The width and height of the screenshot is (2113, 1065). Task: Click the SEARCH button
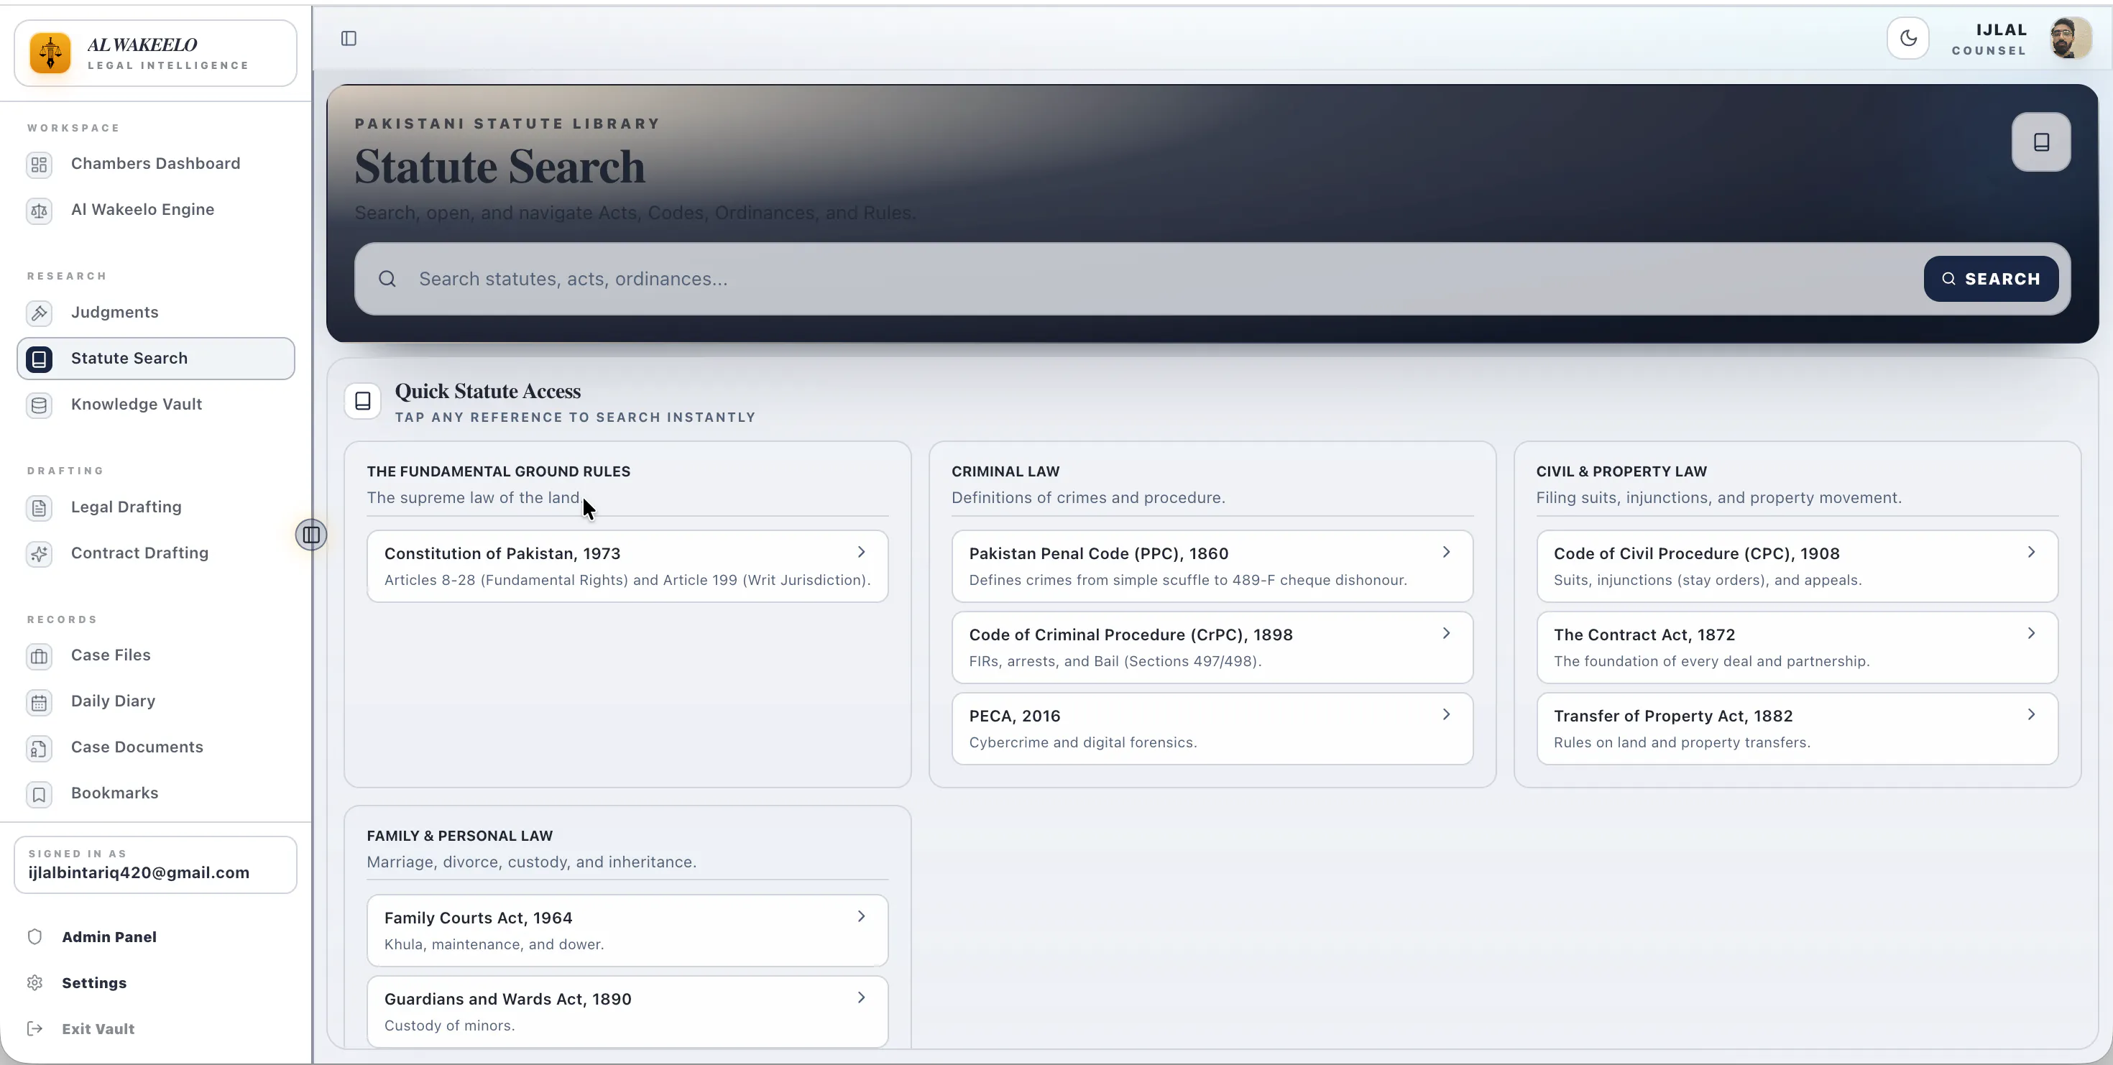[1991, 280]
